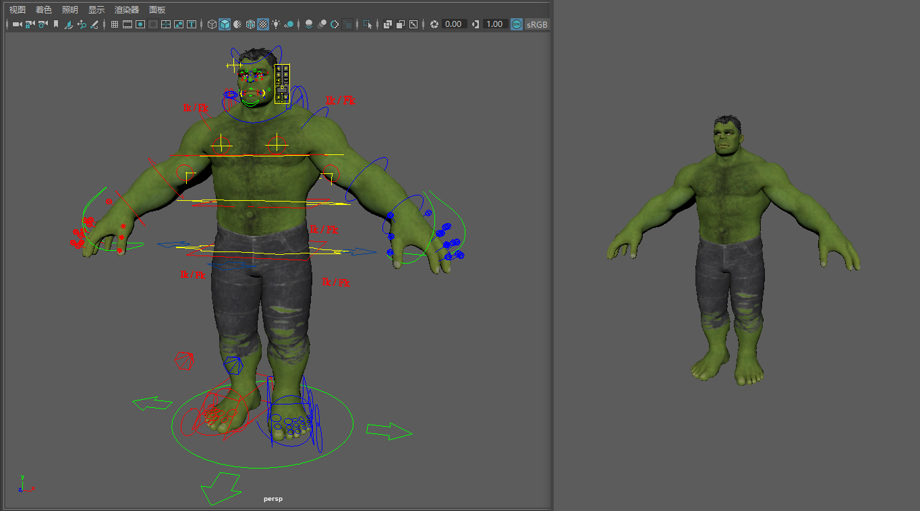Toggle the Textured display icon
The height and width of the screenshot is (511, 920).
click(x=263, y=24)
